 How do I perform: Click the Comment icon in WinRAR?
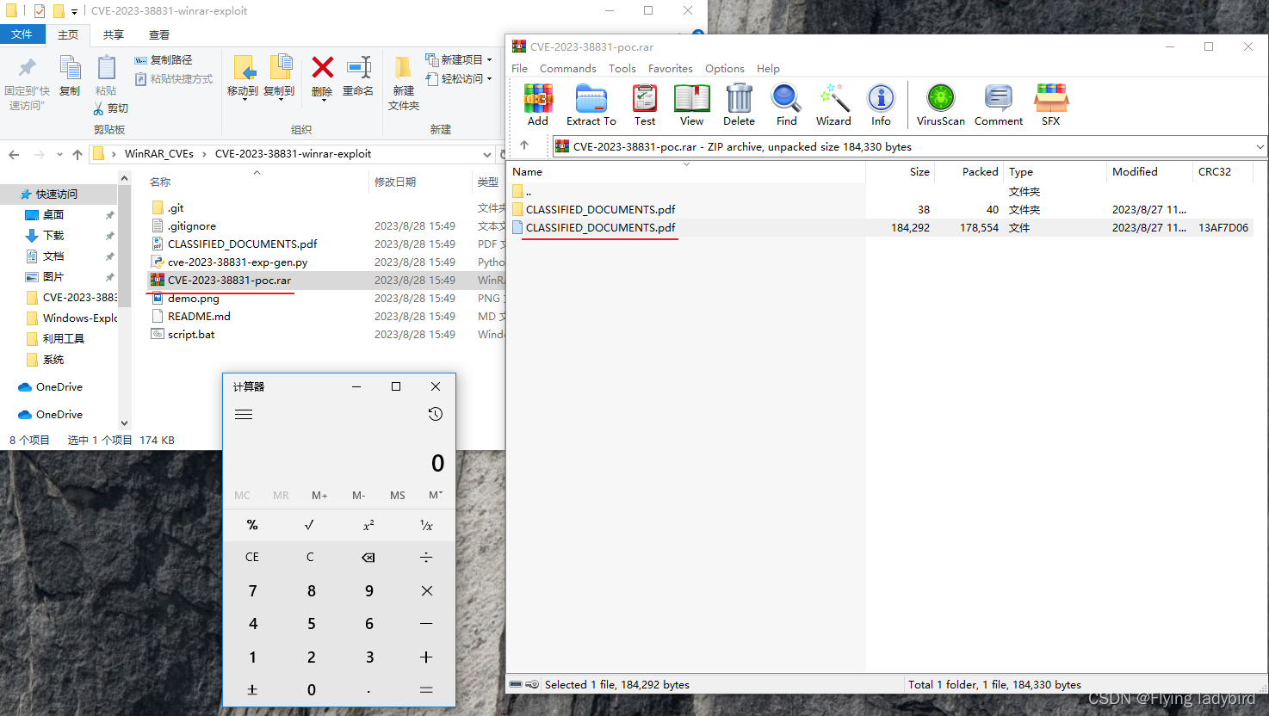[999, 105]
